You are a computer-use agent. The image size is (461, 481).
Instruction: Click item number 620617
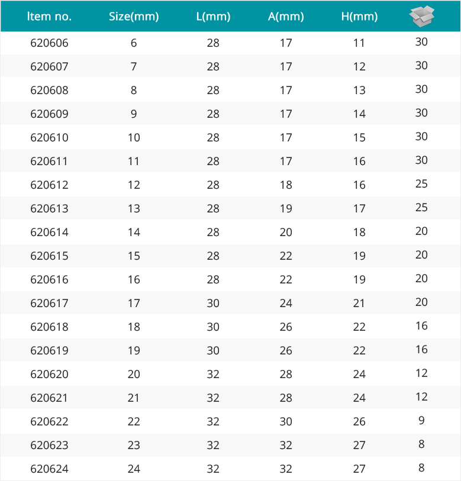pyautogui.click(x=49, y=303)
